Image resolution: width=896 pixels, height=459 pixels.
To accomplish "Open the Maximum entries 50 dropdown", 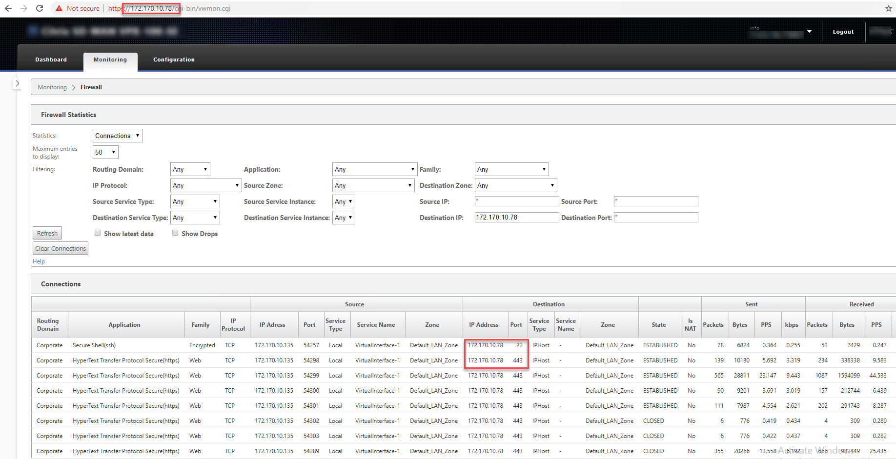I will point(105,152).
